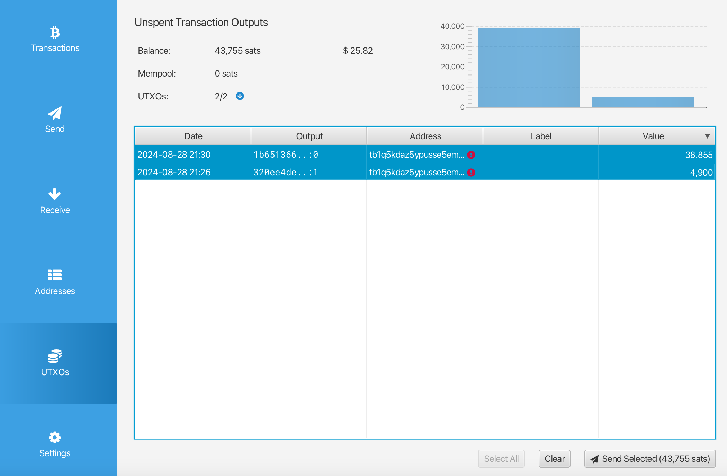Viewport: 727px width, 476px height.
Task: Click the short chart bar for 4,900 sats
Action: click(643, 102)
